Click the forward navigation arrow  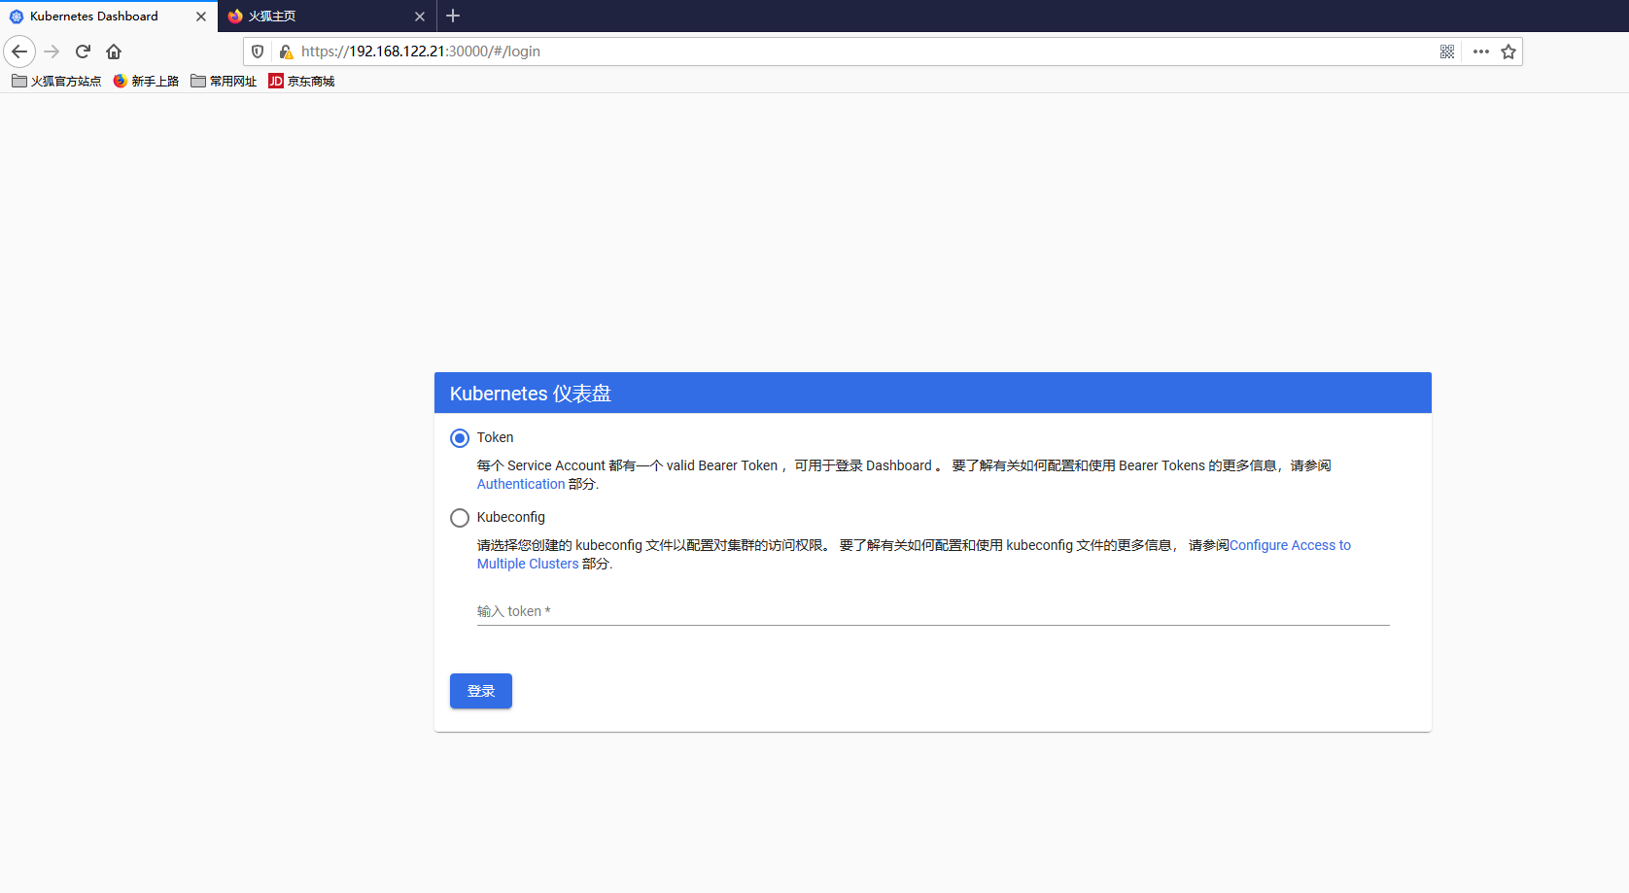[52, 52]
